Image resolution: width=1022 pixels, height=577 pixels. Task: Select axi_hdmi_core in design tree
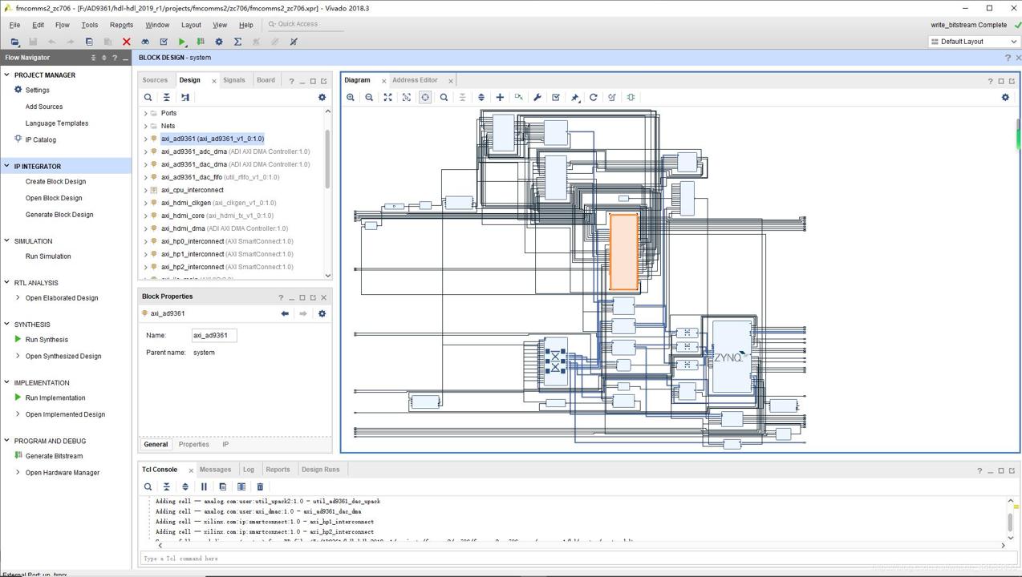[x=217, y=216]
